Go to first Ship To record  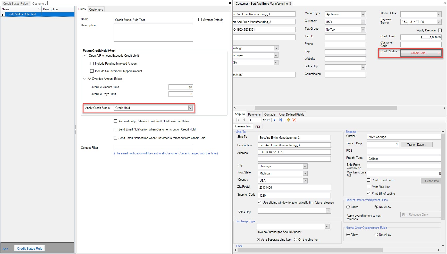[x=238, y=120]
